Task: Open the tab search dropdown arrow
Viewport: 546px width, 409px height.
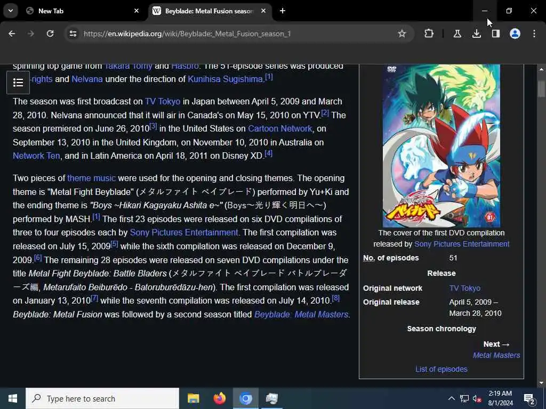Action: click(x=11, y=11)
